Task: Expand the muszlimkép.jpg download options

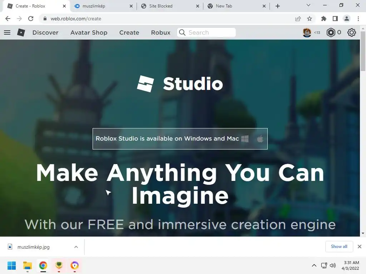Action: (x=76, y=247)
